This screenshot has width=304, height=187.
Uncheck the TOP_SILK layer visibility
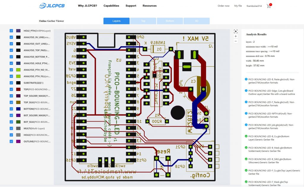pyautogui.click(x=11, y=102)
